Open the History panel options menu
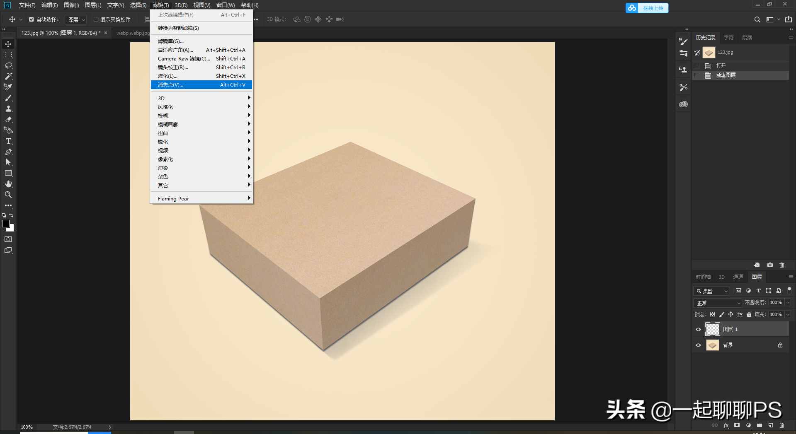Viewport: 796px width, 434px height. point(791,37)
